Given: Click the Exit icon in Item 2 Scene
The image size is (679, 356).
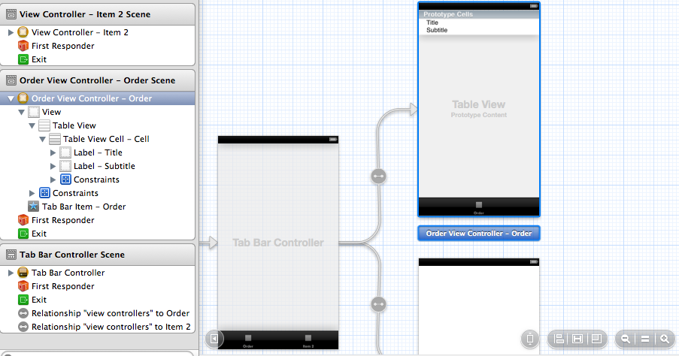Looking at the screenshot, I should 23,59.
